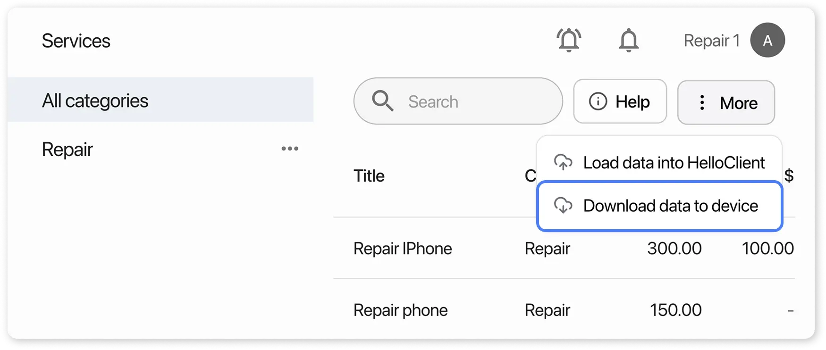Select the Repair phone service row

pos(400,310)
